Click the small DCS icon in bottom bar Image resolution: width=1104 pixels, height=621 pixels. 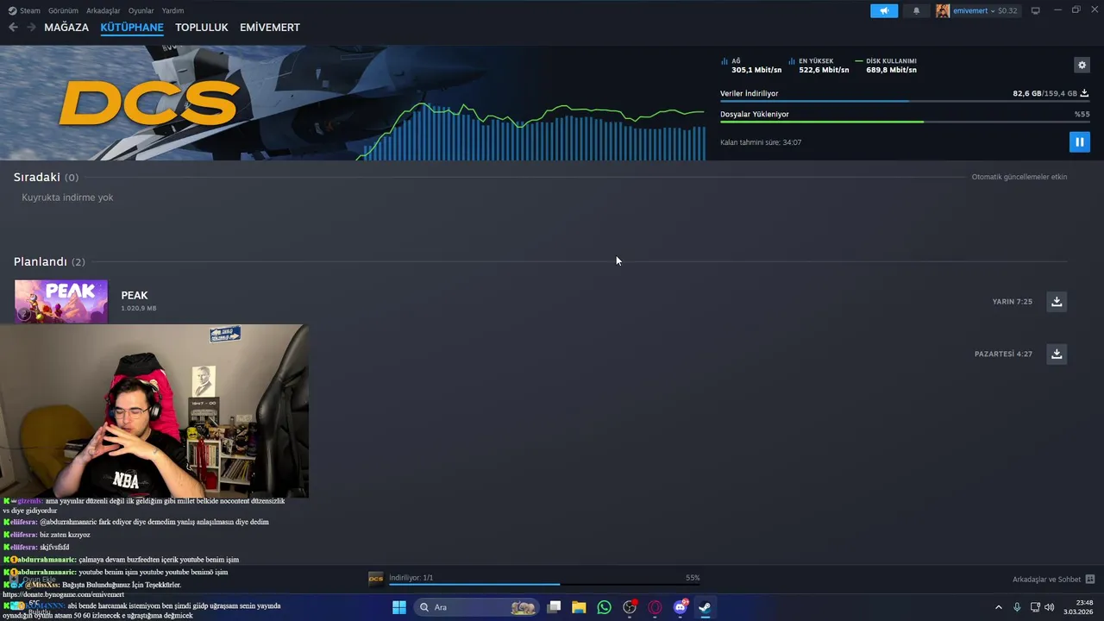tap(376, 578)
